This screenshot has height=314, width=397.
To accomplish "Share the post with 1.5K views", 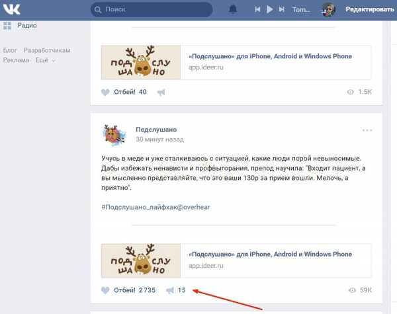I will [x=161, y=93].
